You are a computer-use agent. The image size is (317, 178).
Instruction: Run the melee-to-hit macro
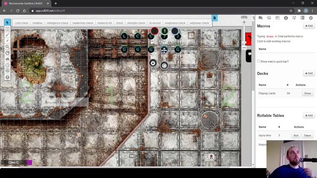click(x=105, y=23)
